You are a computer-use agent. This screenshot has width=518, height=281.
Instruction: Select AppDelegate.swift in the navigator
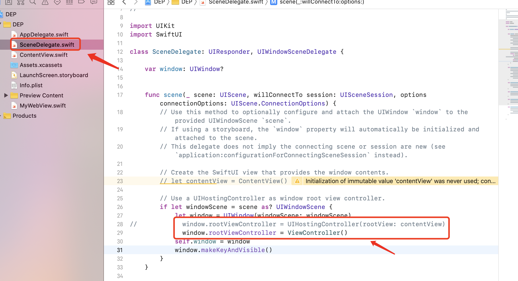(44, 34)
